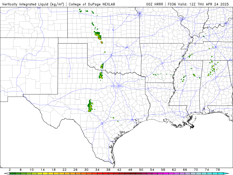Click the legend value '58'

point(163,170)
